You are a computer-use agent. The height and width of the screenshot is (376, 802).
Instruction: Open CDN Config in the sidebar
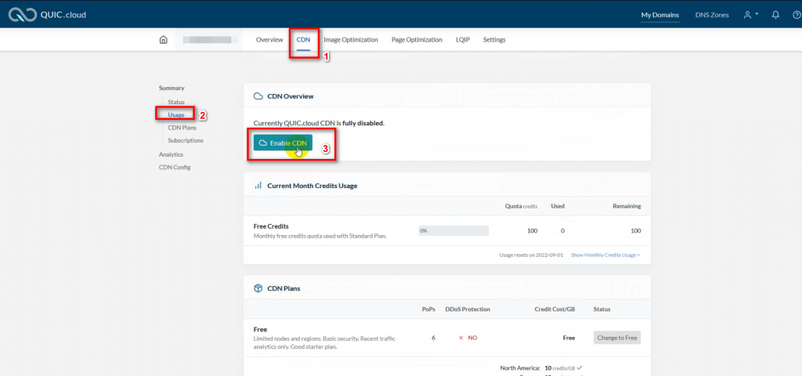175,167
